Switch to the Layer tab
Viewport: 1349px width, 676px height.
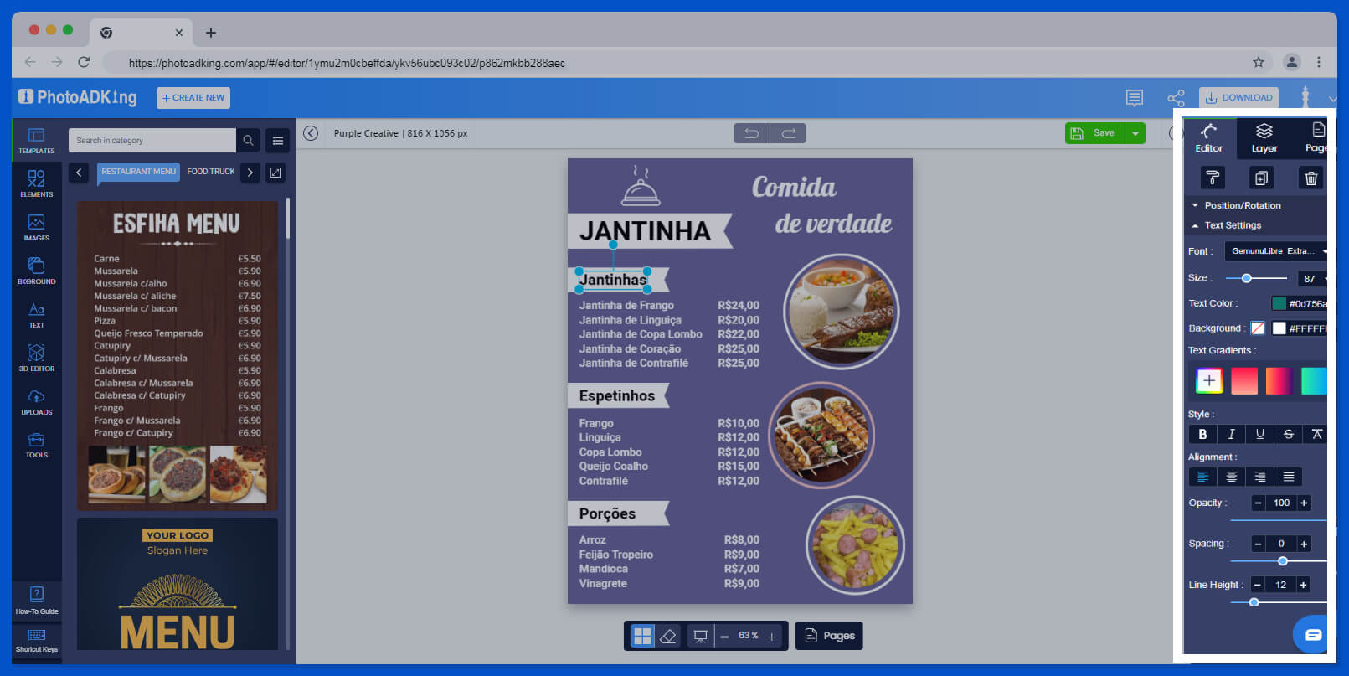click(x=1264, y=138)
